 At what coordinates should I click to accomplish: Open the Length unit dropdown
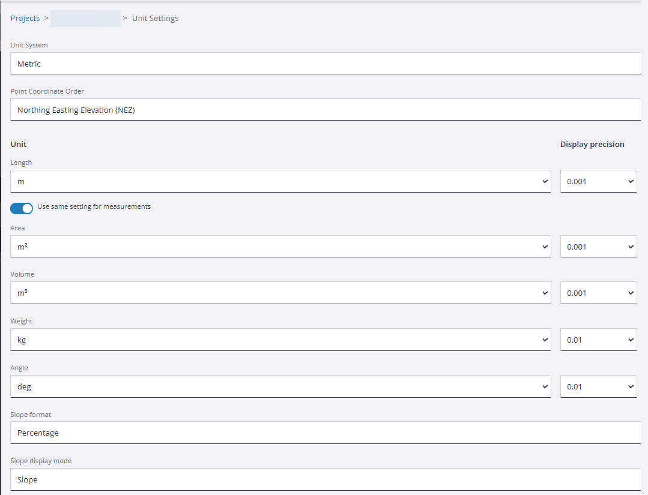pyautogui.click(x=280, y=181)
